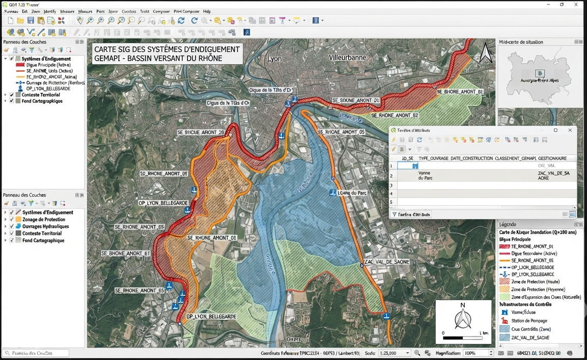The height and width of the screenshot is (360, 587).
Task: Click the single curved-arrow reload icon
Action: [194, 20]
